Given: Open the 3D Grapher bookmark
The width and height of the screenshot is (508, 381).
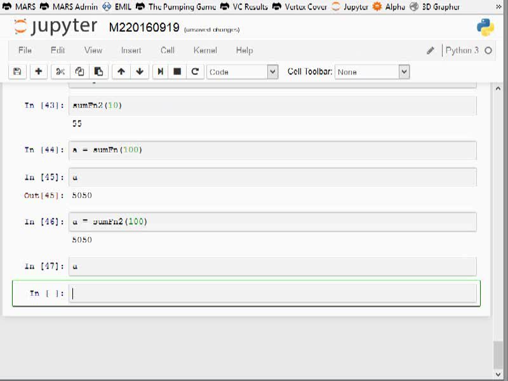Looking at the screenshot, I should click(x=434, y=6).
